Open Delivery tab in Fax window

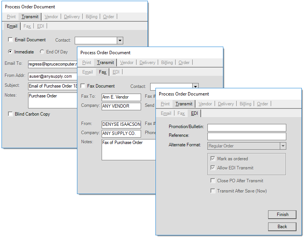click(x=148, y=63)
